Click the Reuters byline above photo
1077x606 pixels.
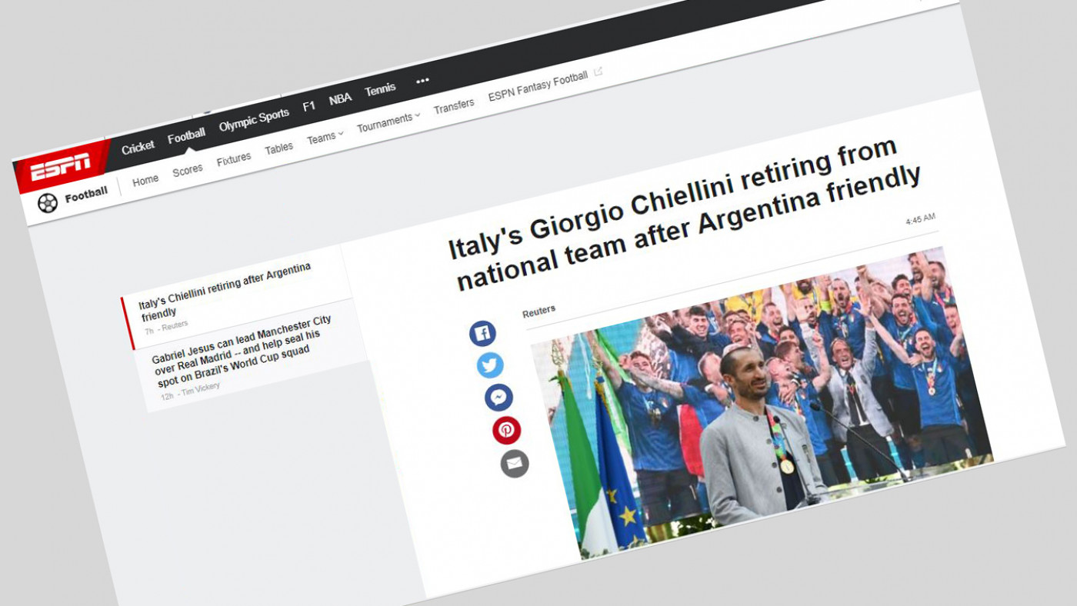(x=538, y=311)
